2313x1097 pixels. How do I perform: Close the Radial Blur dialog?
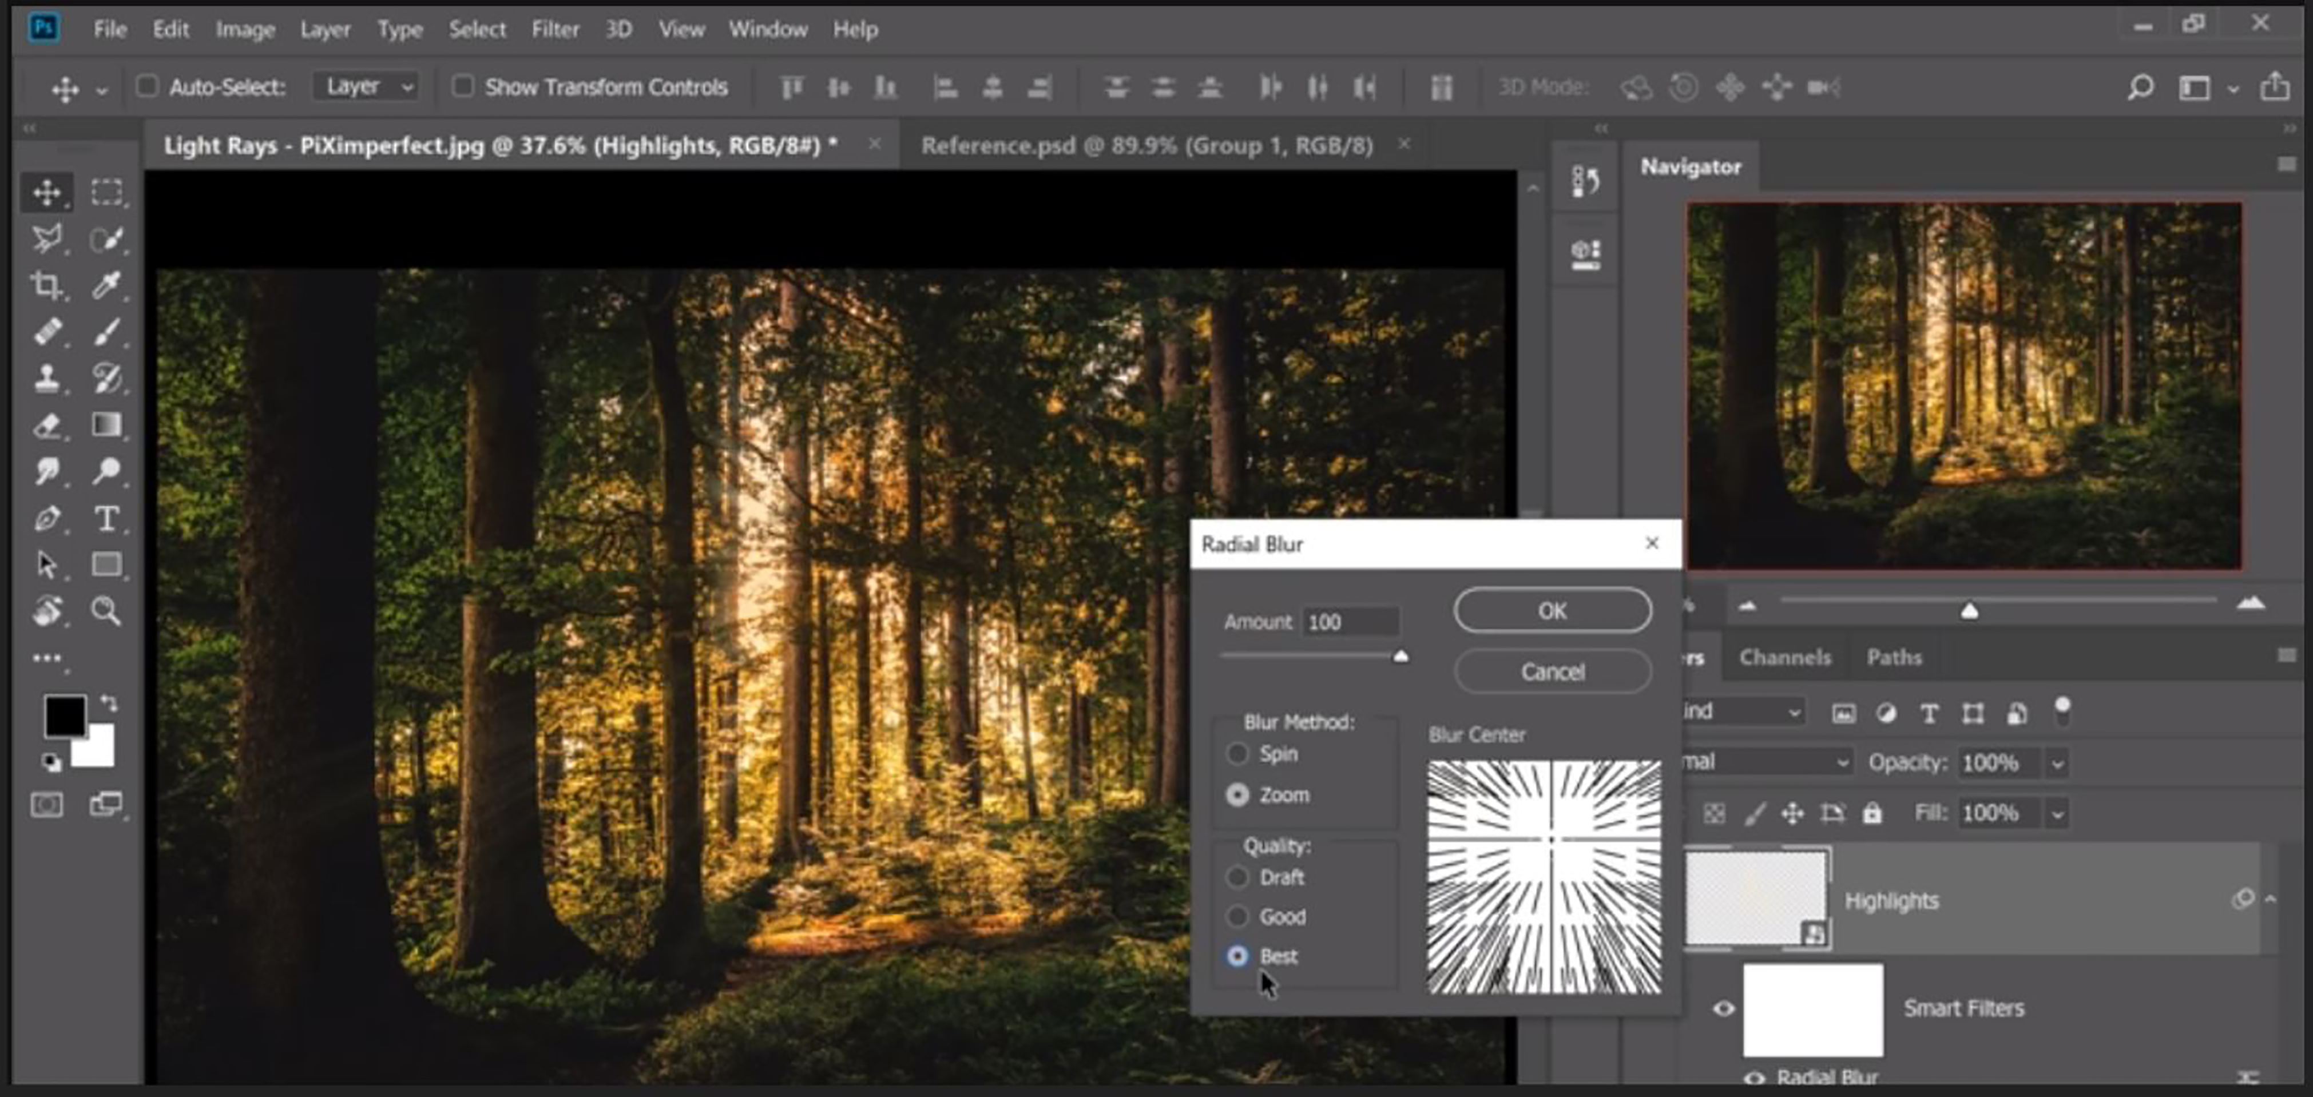(x=1651, y=543)
